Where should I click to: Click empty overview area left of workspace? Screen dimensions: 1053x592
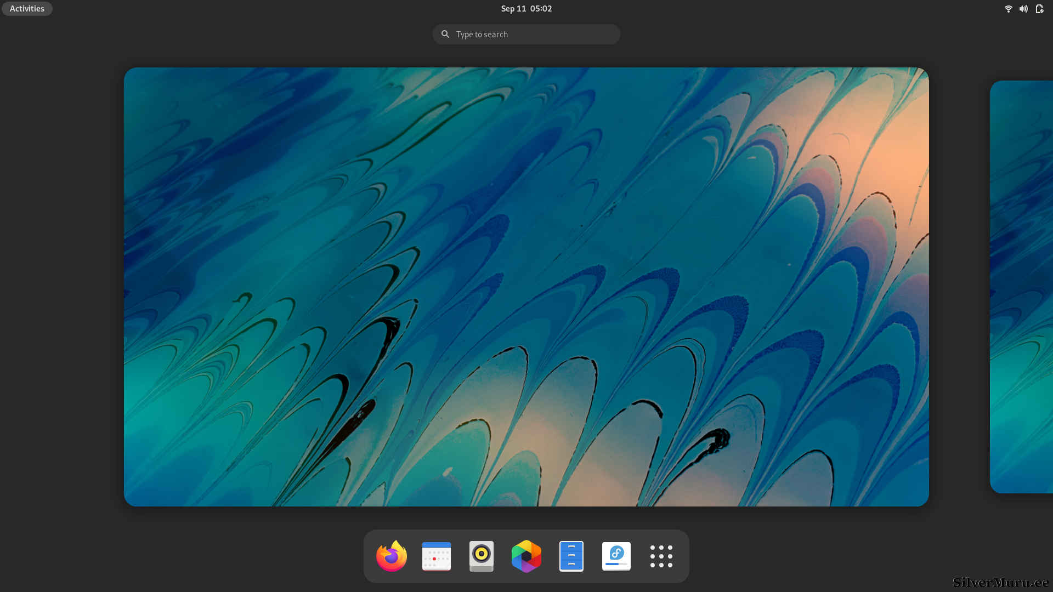[x=60, y=287]
